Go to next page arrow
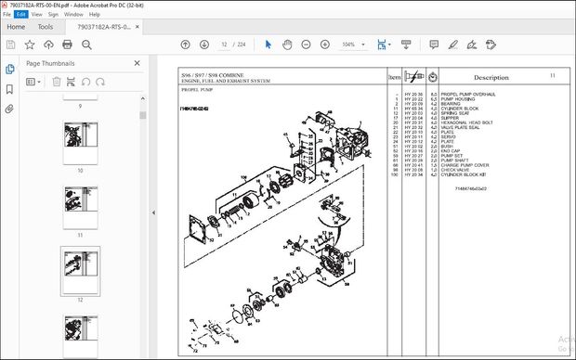This screenshot has height=360, width=576. 204,45
